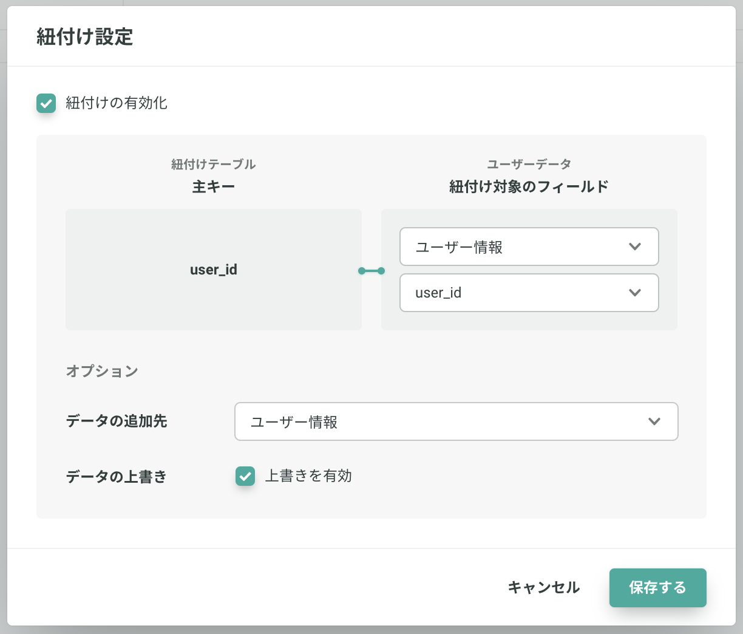Open the ユーザー情報 dropdown under 紐付け対象のフィールド

(x=529, y=247)
